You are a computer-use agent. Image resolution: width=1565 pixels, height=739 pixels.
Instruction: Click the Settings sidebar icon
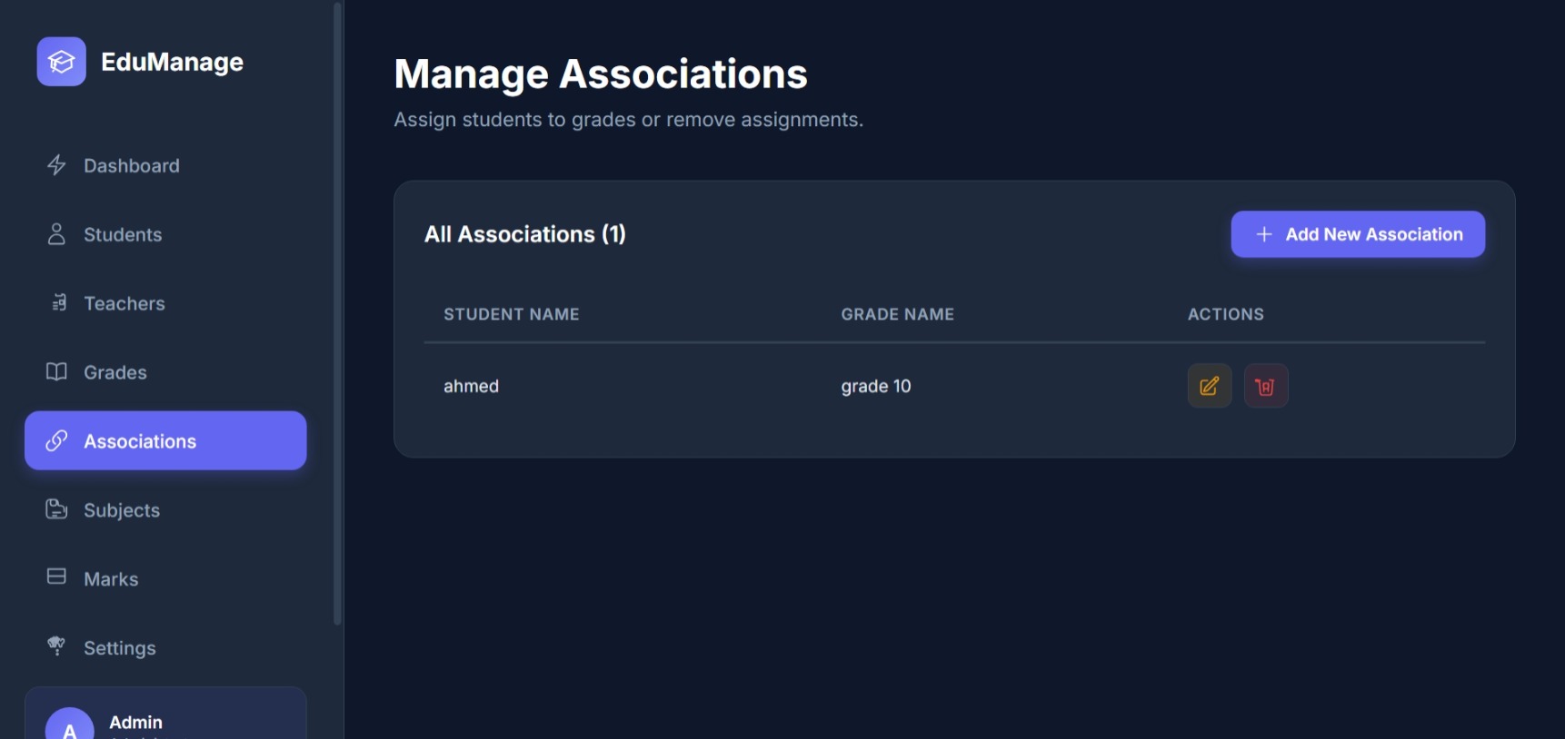pyautogui.click(x=56, y=645)
